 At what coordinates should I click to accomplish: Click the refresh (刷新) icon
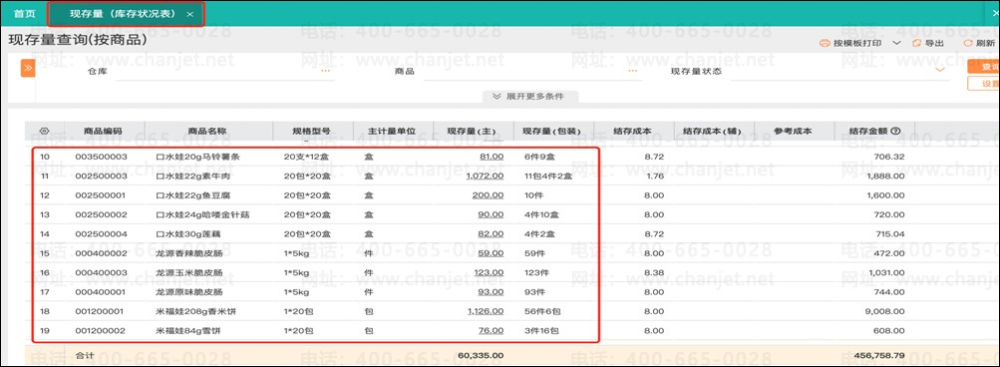968,44
